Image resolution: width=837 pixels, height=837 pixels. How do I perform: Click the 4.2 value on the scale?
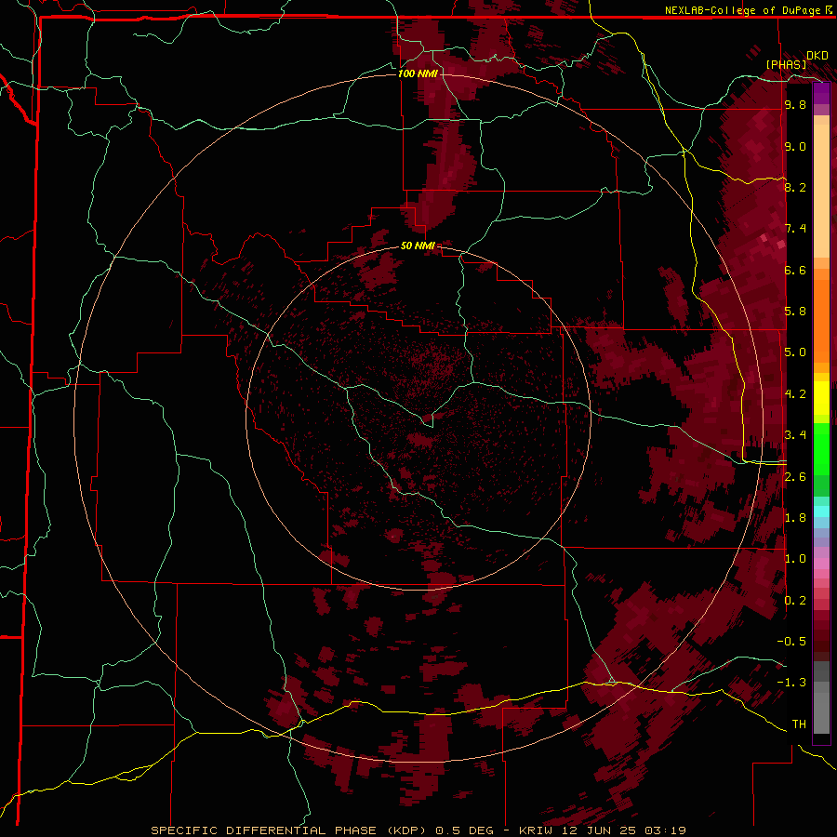[795, 394]
